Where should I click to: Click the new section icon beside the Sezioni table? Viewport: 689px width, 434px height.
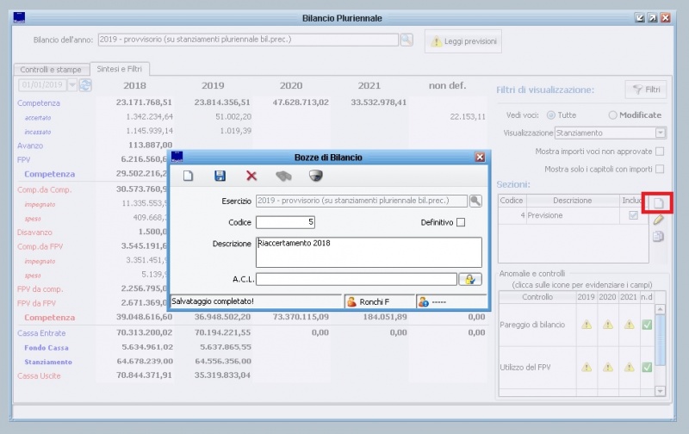coord(658,203)
